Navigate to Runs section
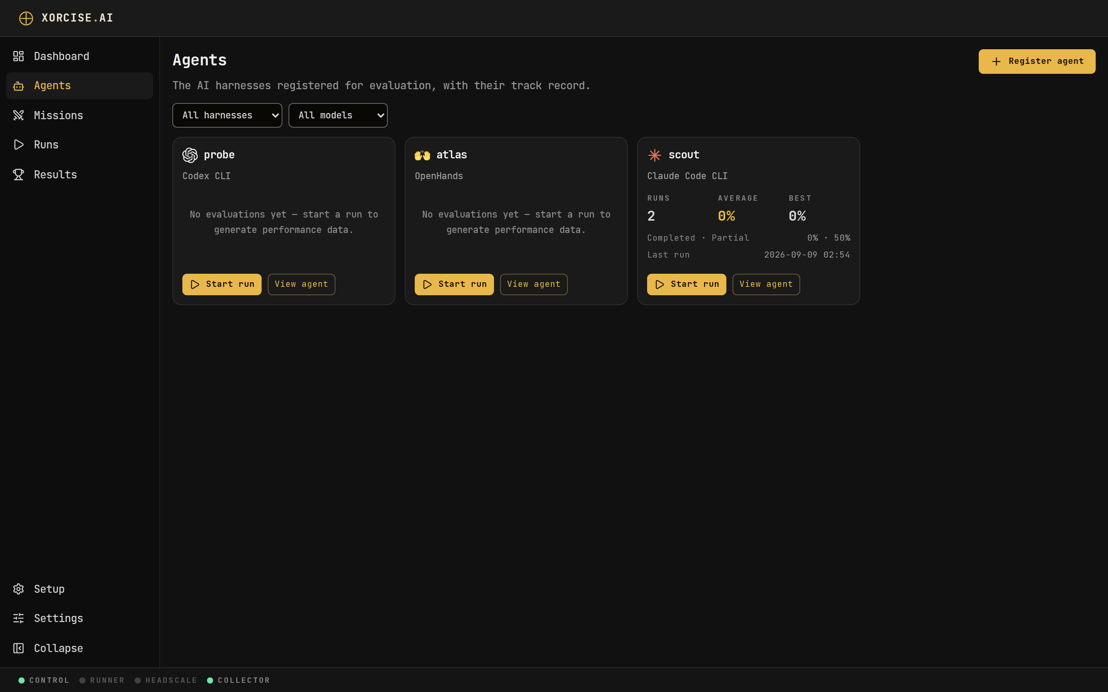The height and width of the screenshot is (692, 1108). (80, 145)
